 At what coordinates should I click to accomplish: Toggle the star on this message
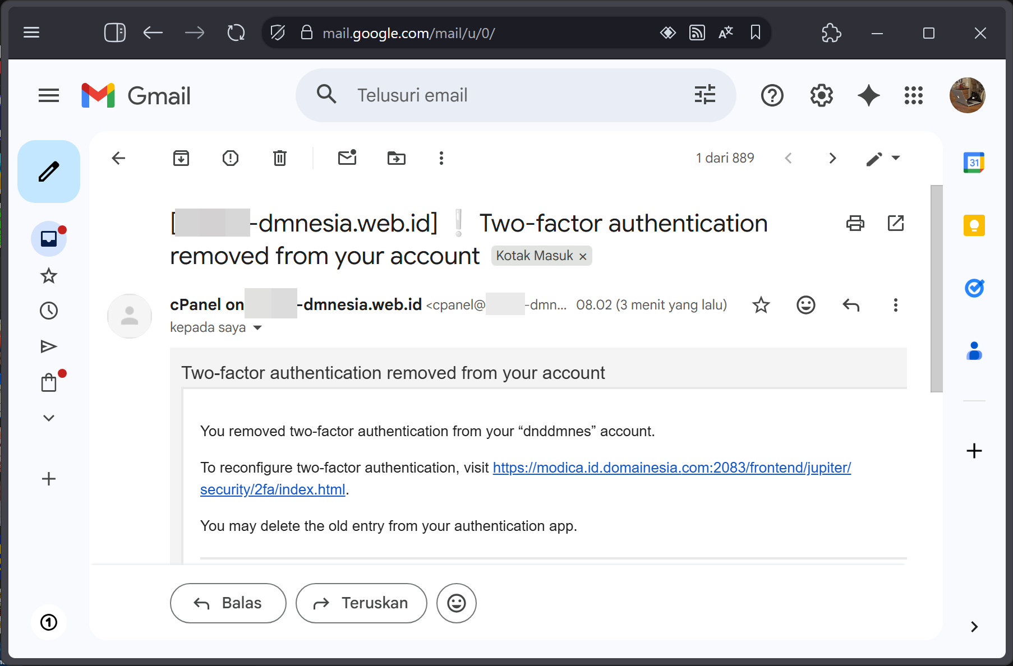coord(761,305)
